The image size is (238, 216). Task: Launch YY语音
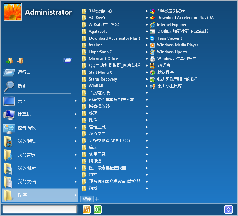[x=160, y=66]
